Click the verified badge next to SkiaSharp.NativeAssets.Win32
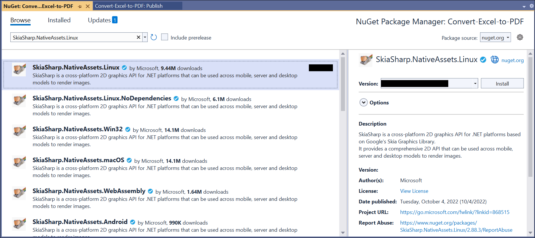535x238 pixels. [128, 130]
